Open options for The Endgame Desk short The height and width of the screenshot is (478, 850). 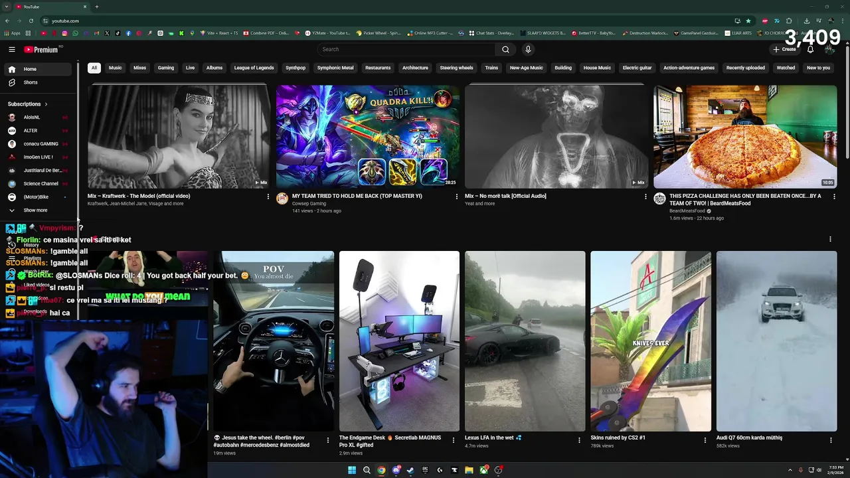(454, 439)
